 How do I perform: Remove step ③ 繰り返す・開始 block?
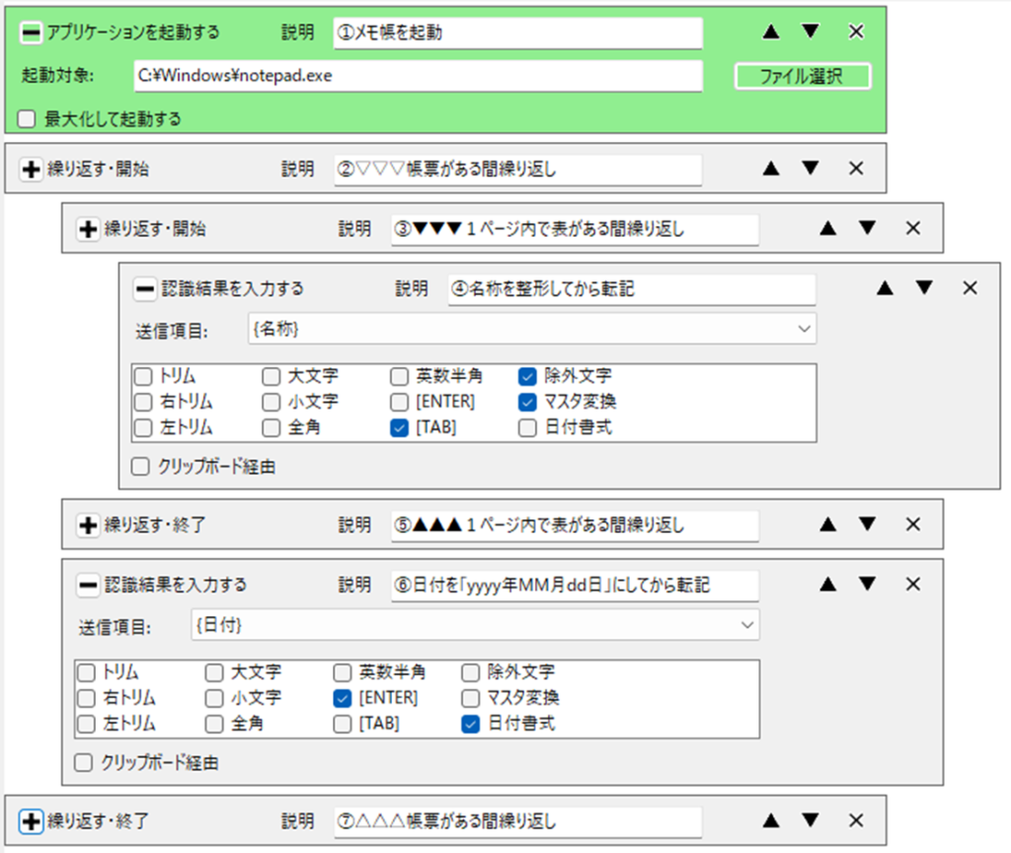pos(913,228)
